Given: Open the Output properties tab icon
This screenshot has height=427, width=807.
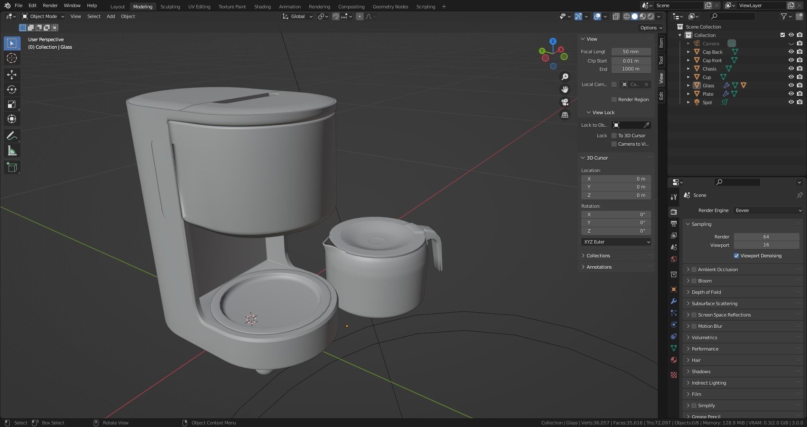Looking at the screenshot, I should coord(674,223).
